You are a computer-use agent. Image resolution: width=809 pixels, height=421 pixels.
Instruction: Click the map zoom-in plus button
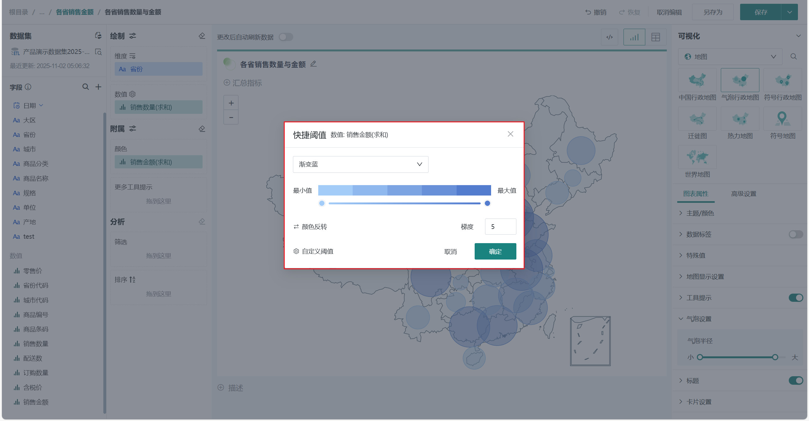[x=231, y=103]
